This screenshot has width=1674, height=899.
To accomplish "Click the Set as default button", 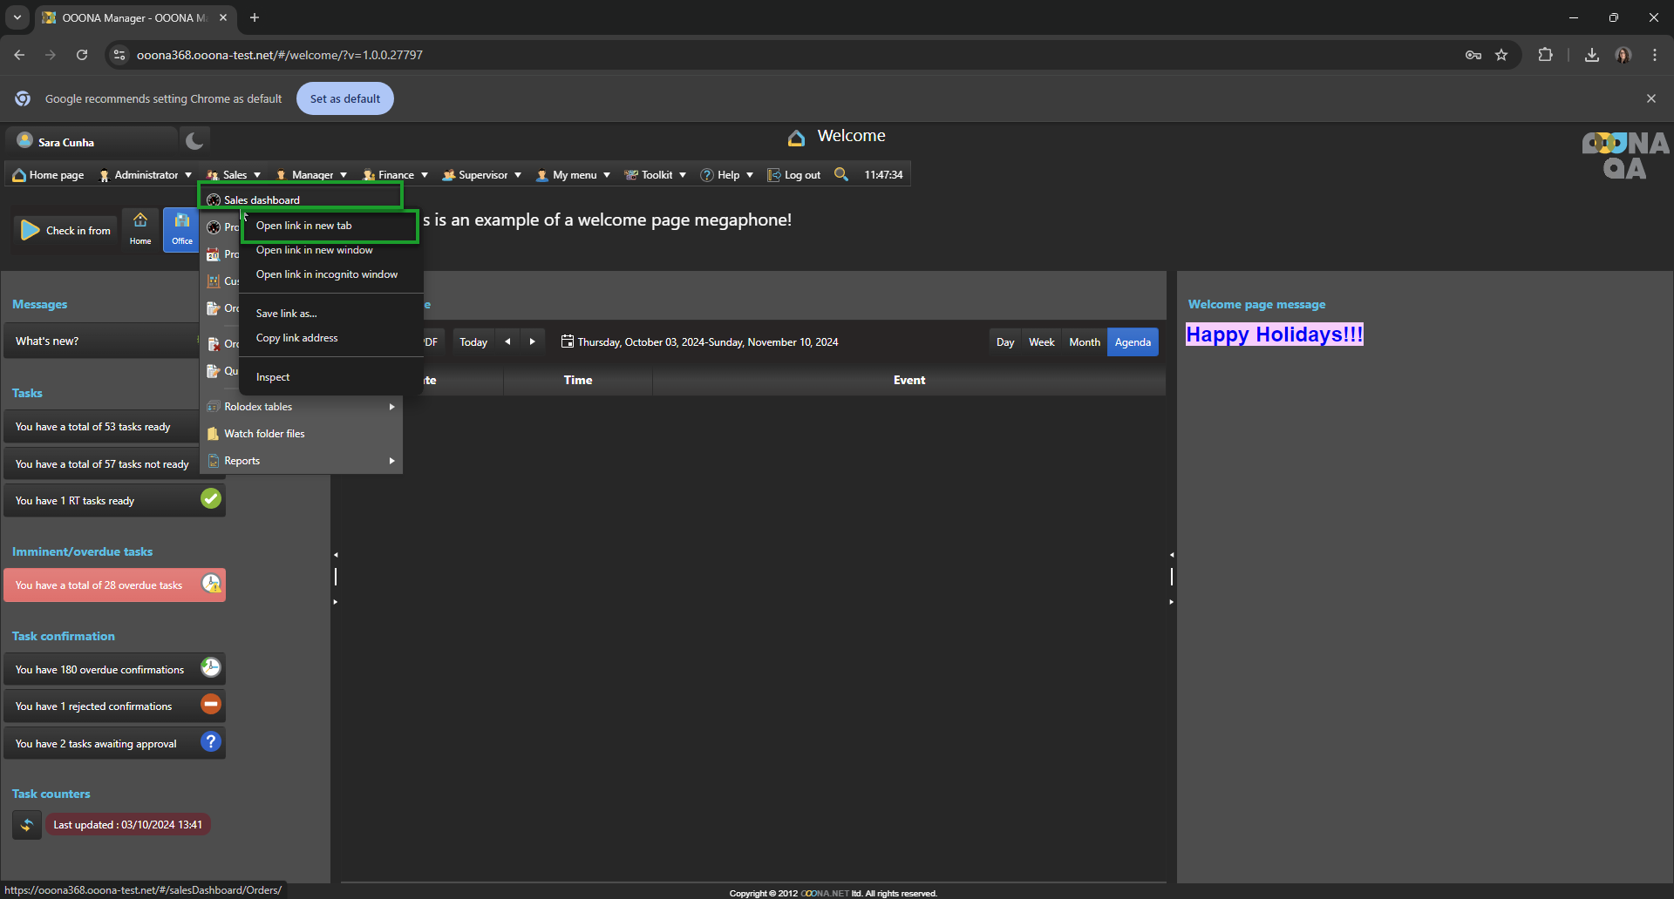I will [345, 98].
